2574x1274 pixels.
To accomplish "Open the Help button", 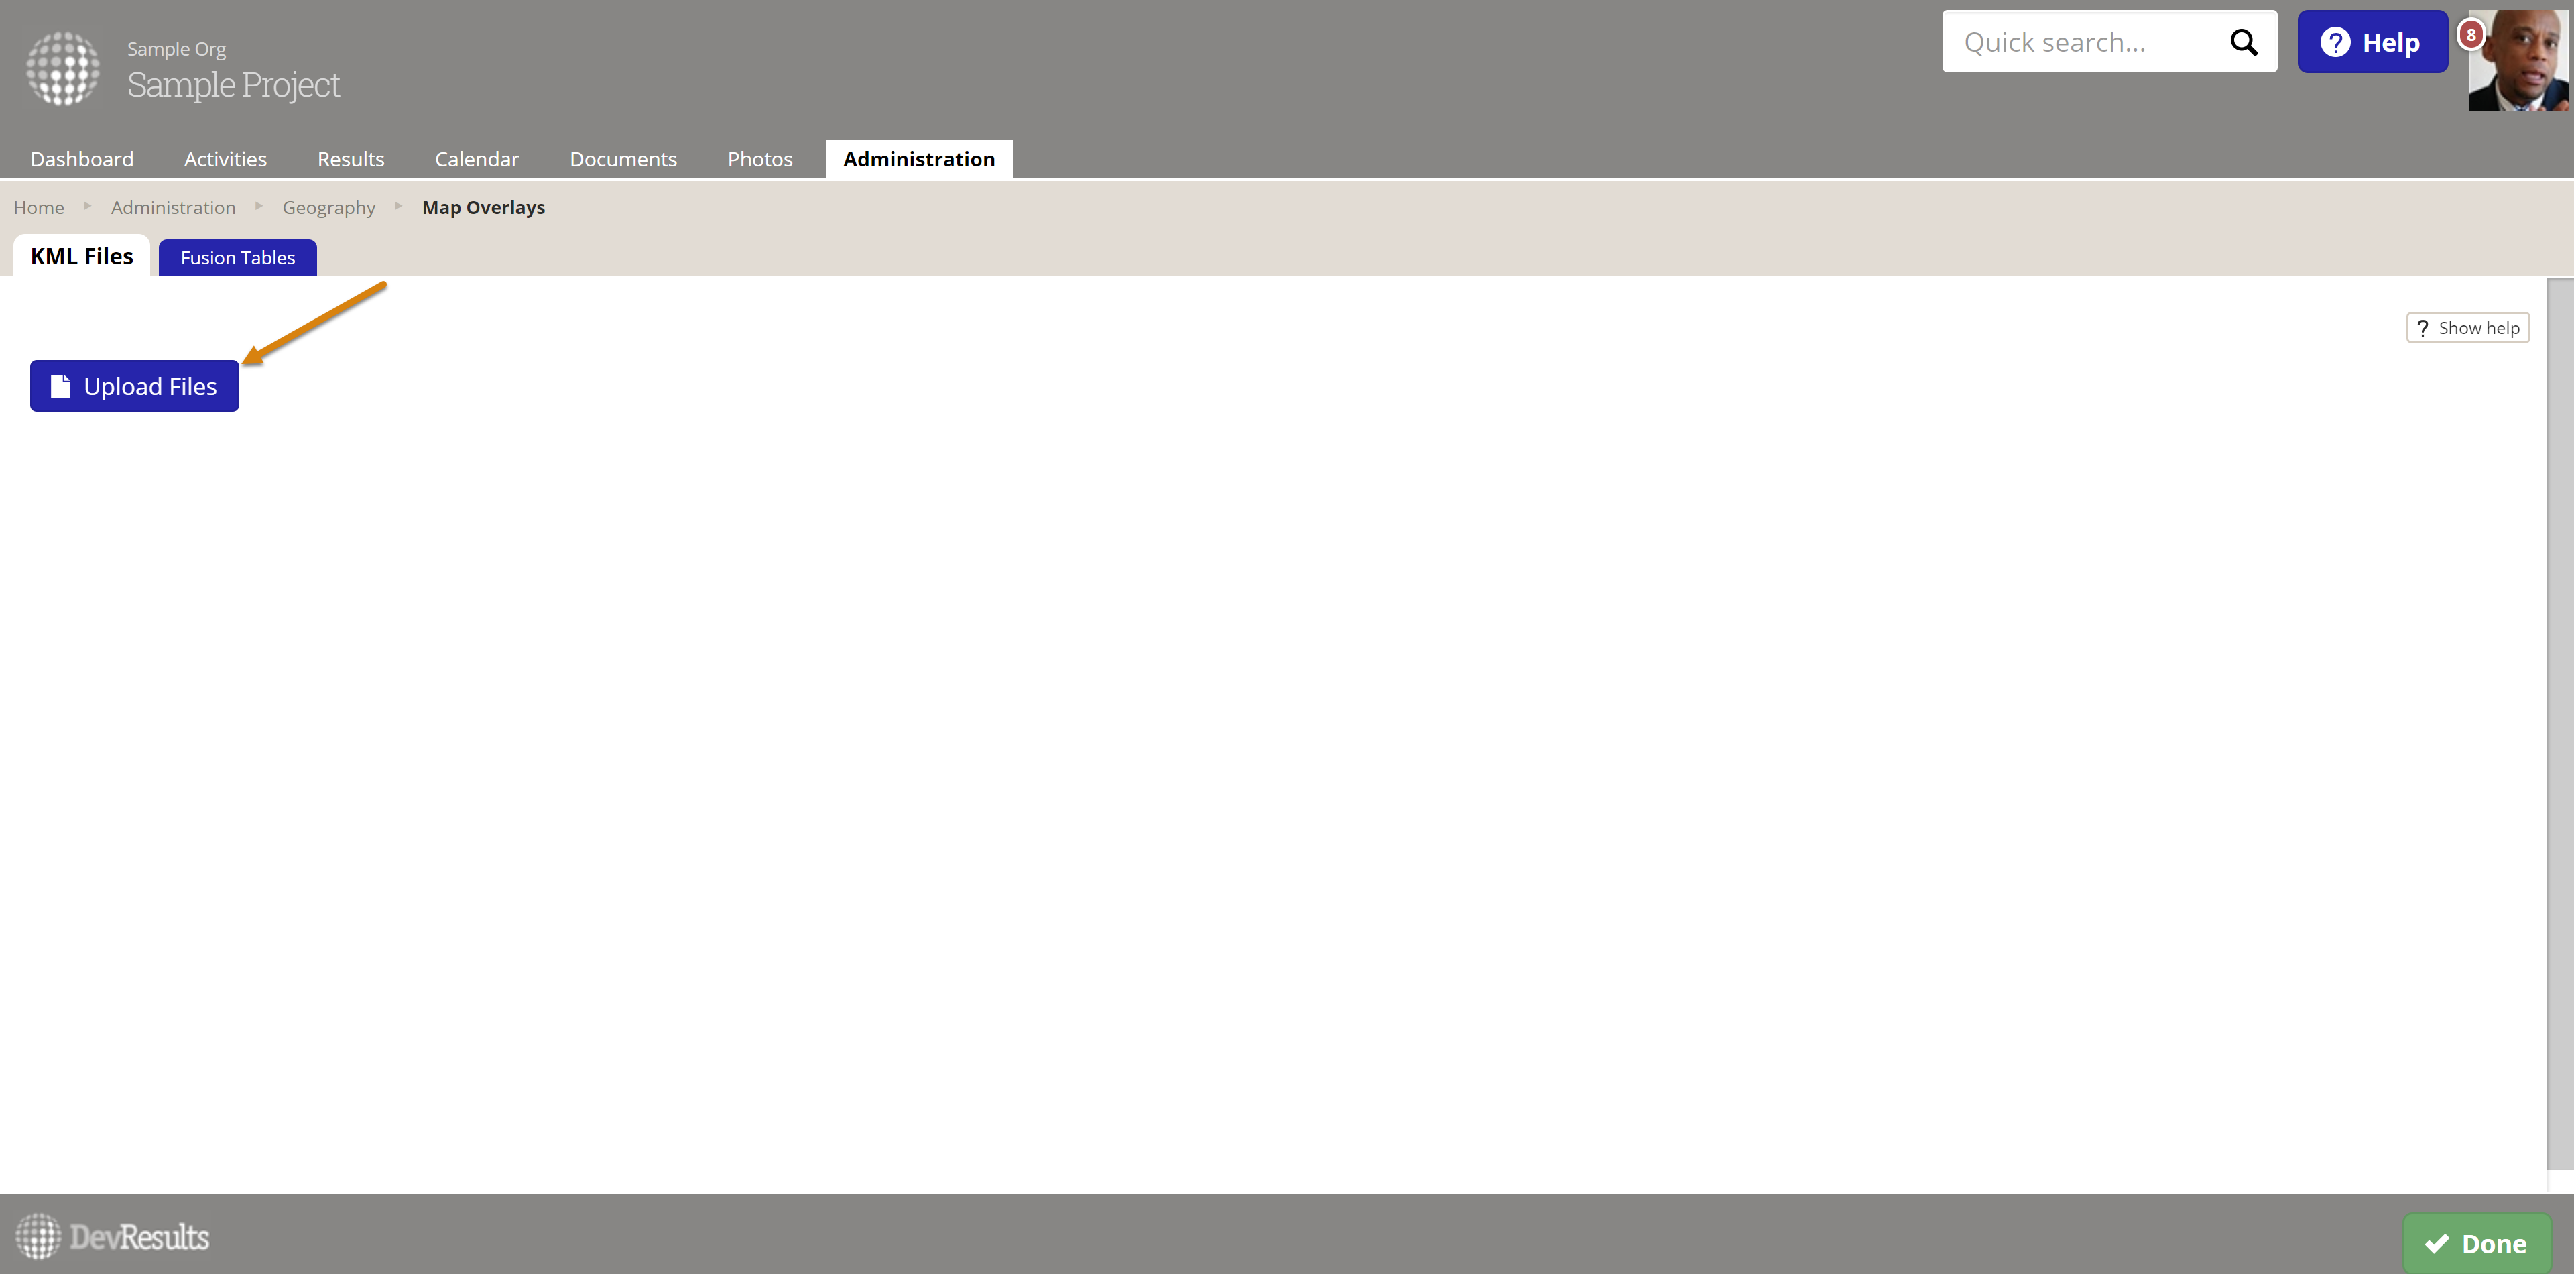I will 2371,42.
